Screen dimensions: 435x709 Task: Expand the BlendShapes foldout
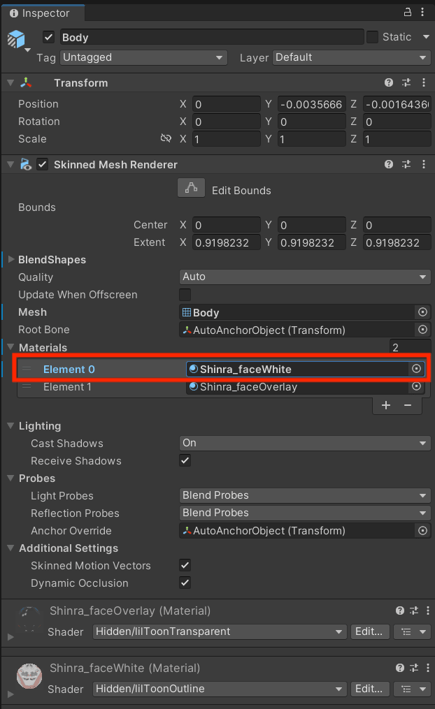coord(11,260)
